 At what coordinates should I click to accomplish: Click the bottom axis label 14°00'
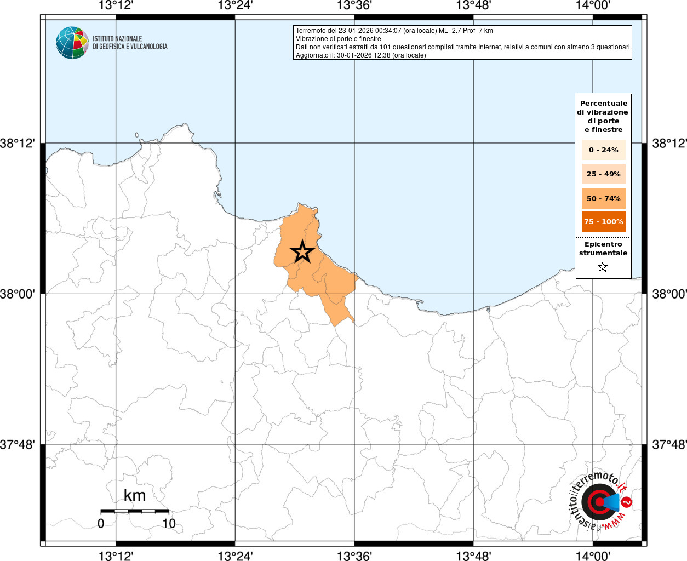593,556
